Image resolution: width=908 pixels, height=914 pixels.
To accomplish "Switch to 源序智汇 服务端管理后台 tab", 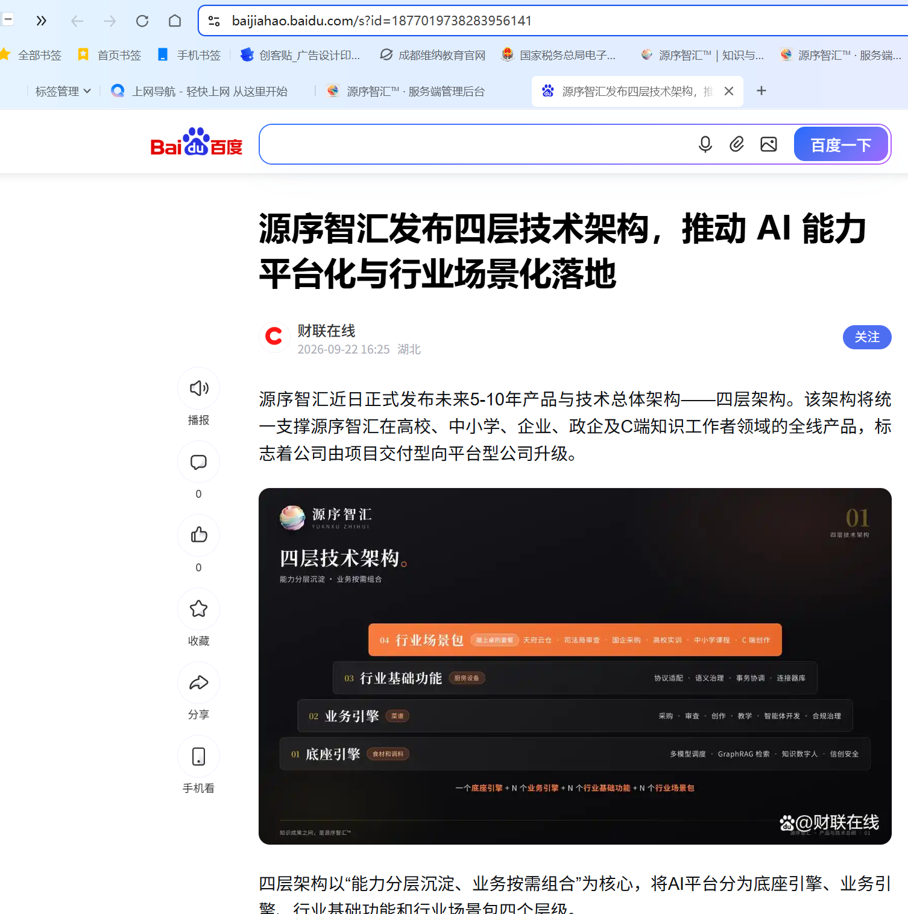I will pyautogui.click(x=406, y=91).
